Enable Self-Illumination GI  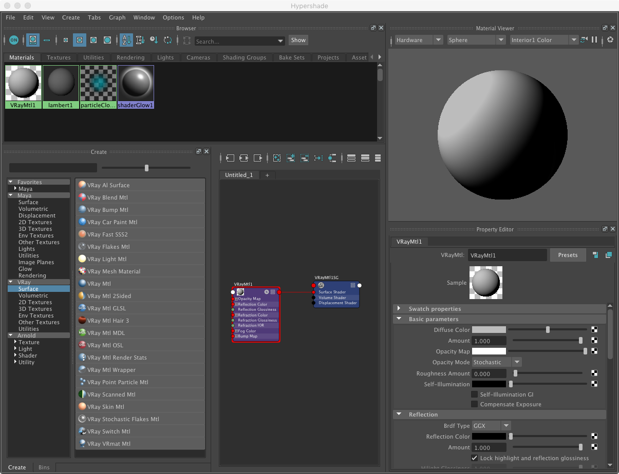[475, 394]
